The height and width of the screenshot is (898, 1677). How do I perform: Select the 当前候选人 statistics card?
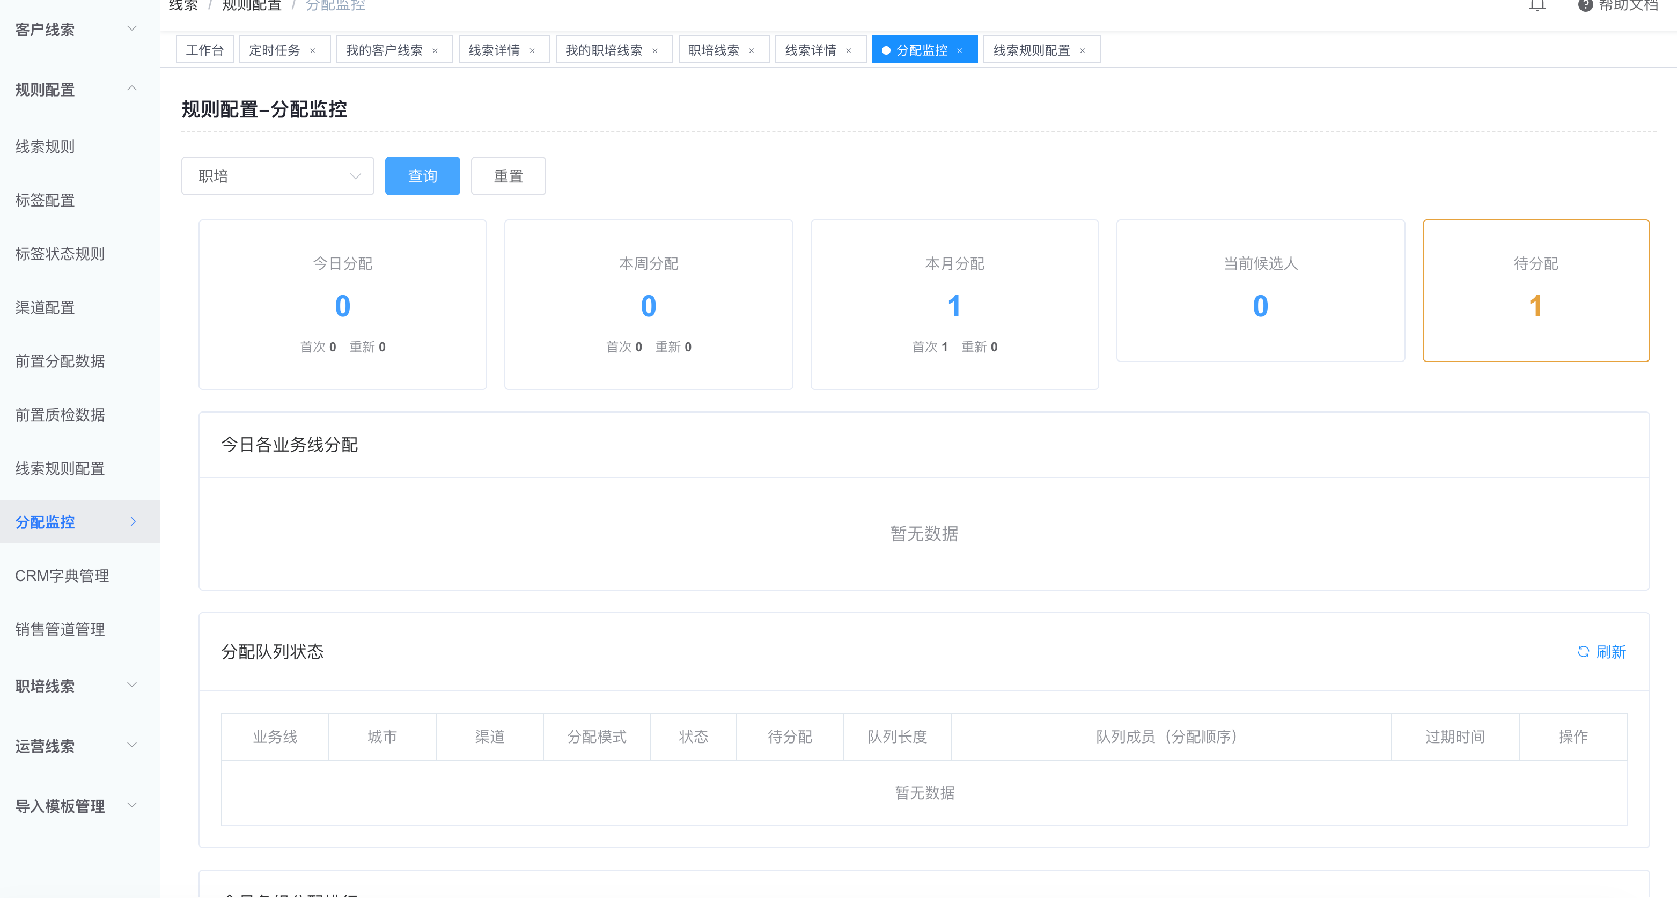pyautogui.click(x=1260, y=290)
